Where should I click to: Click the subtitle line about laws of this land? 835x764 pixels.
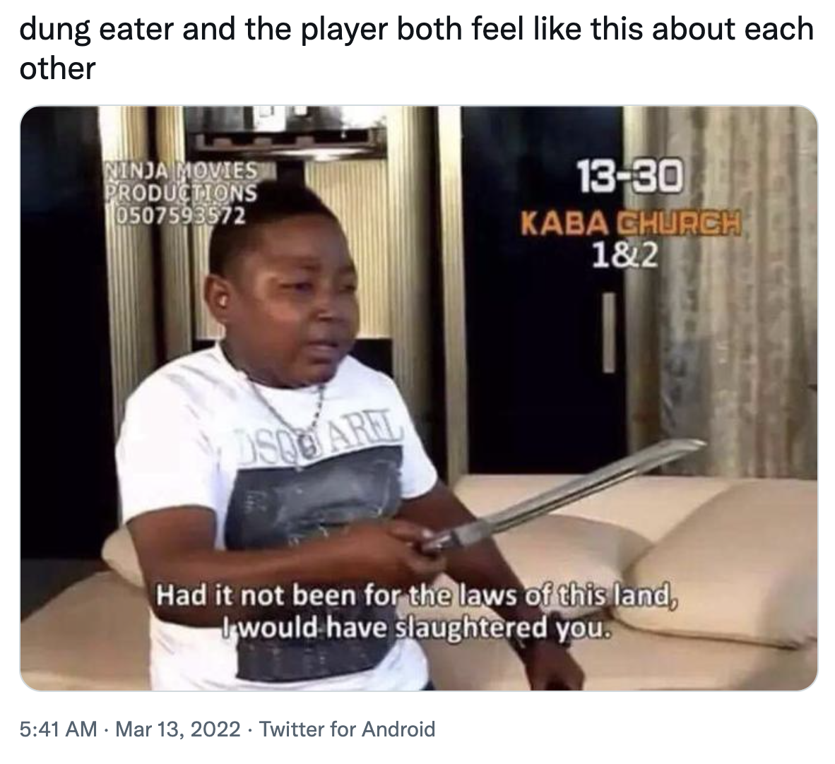416,594
